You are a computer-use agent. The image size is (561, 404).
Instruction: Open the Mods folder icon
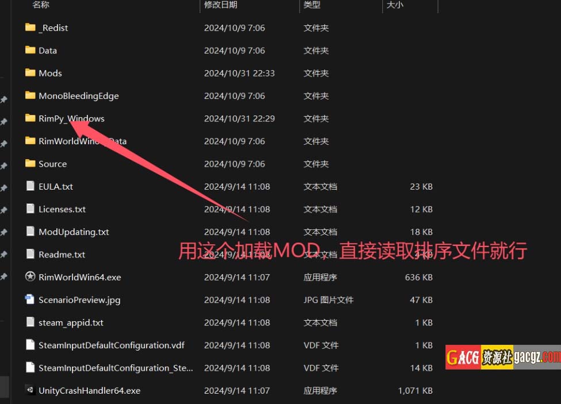click(30, 73)
